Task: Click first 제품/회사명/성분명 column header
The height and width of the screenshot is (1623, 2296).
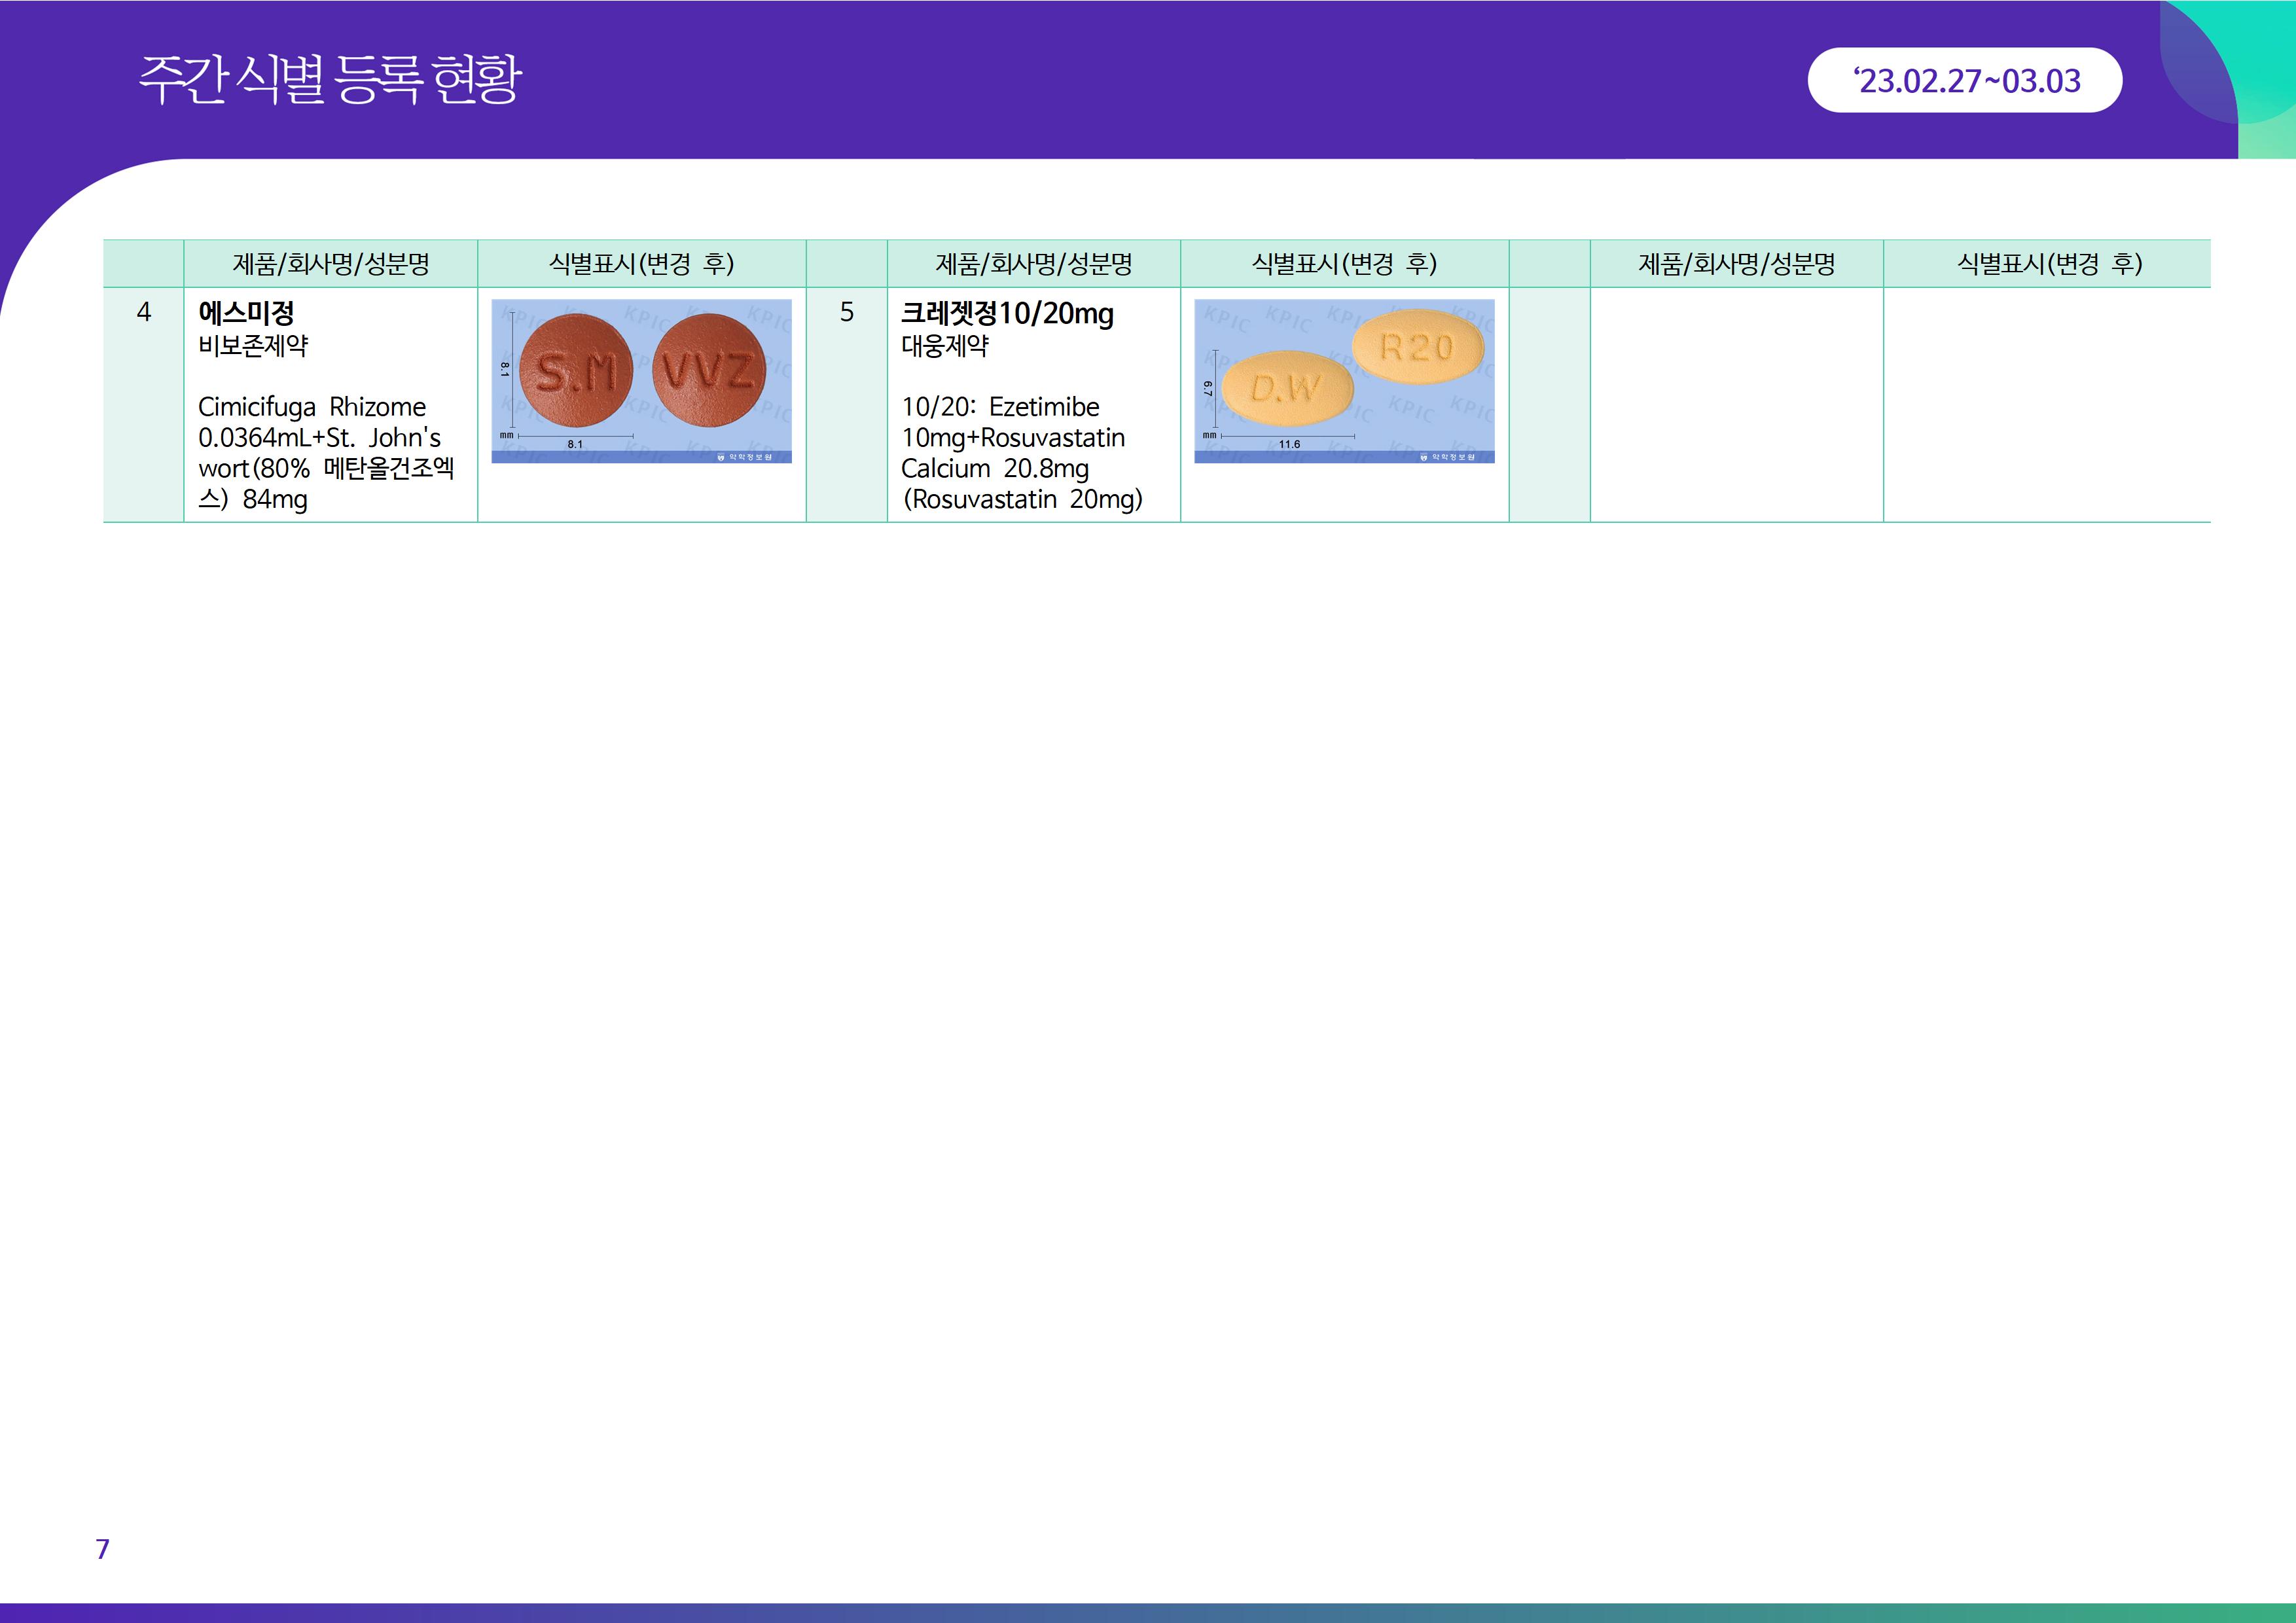Action: click(x=330, y=264)
